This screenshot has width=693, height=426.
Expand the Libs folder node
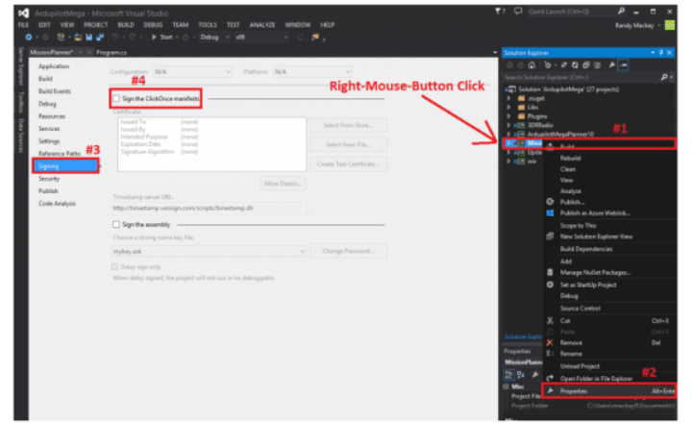508,107
